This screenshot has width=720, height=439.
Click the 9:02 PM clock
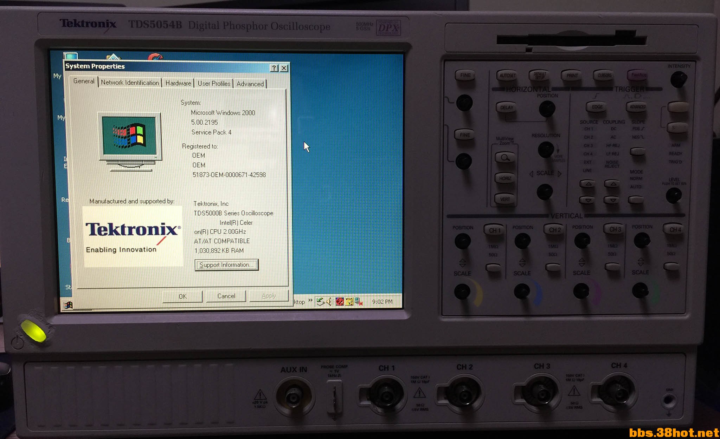[x=382, y=302]
